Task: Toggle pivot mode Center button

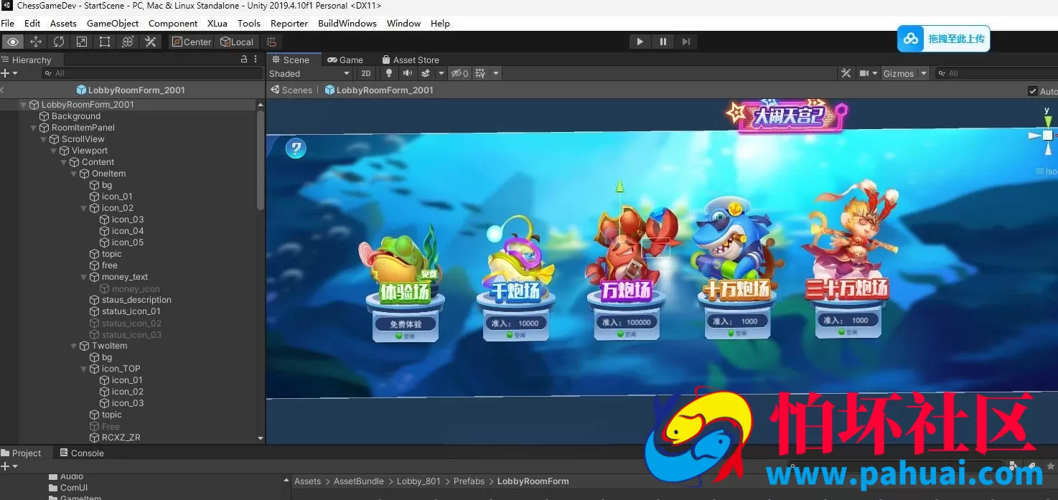Action: (x=192, y=42)
